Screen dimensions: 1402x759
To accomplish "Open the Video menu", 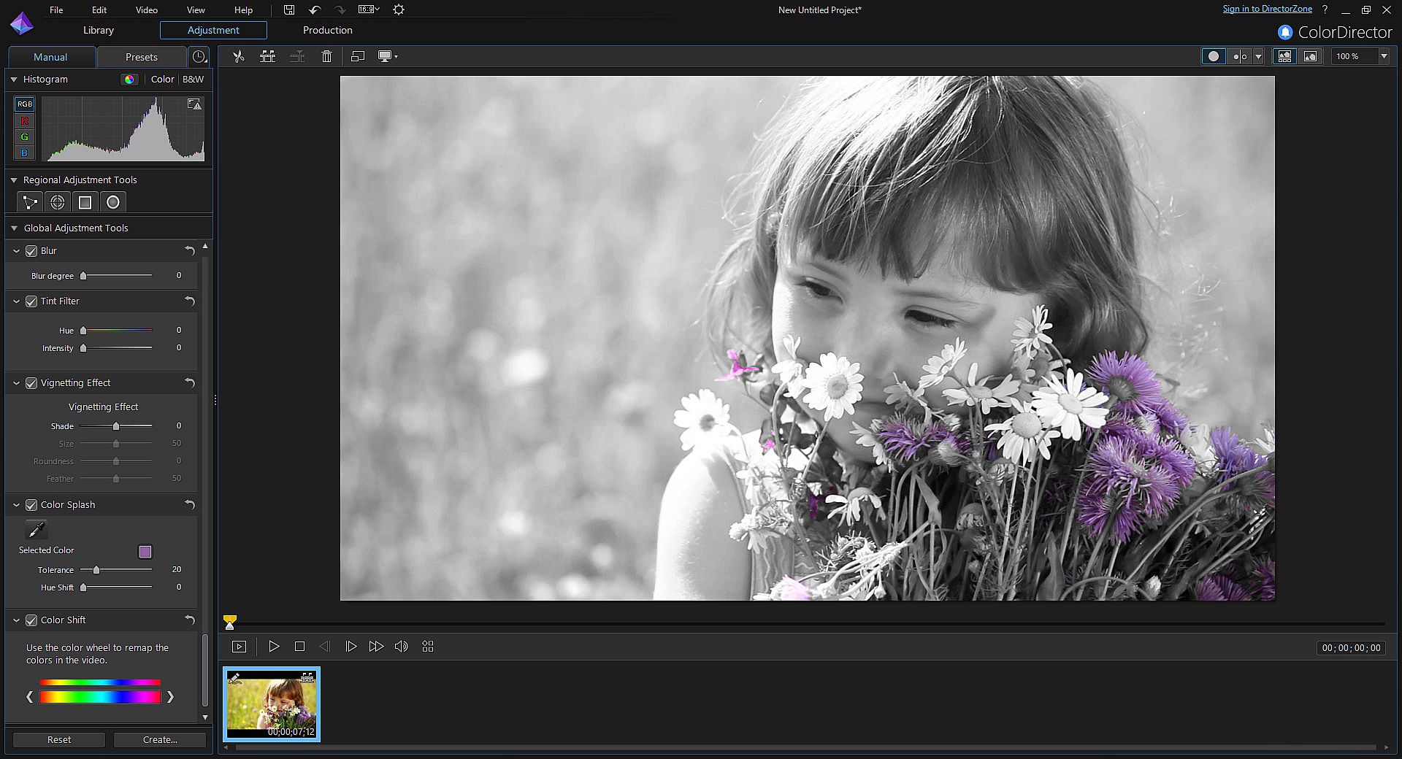I will (146, 9).
